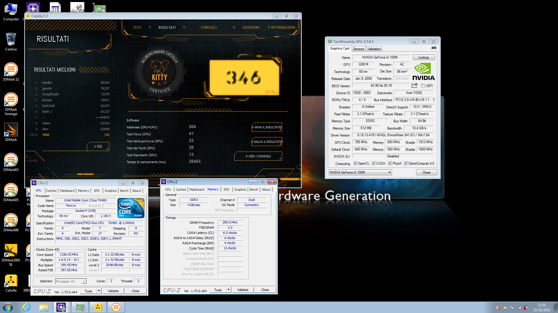Toggle the UEFI checkbox in GPU-Z
Screen dimensions: 558x313
[x=423, y=86]
